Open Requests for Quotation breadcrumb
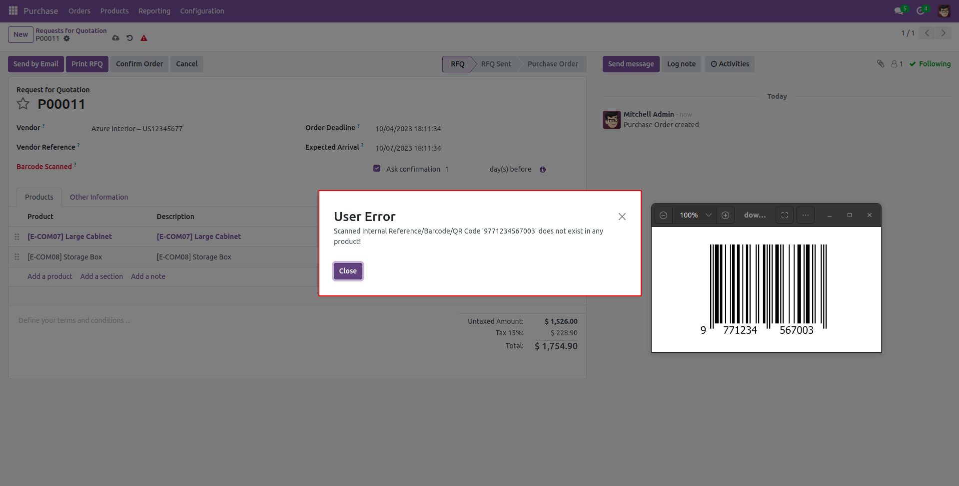The image size is (959, 486). pos(71,30)
